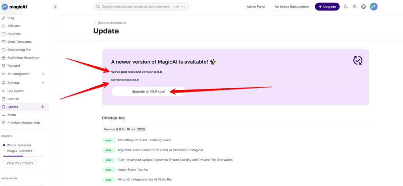
Task: Collapse the sidebar with the chevron button
Action: [x=55, y=7]
